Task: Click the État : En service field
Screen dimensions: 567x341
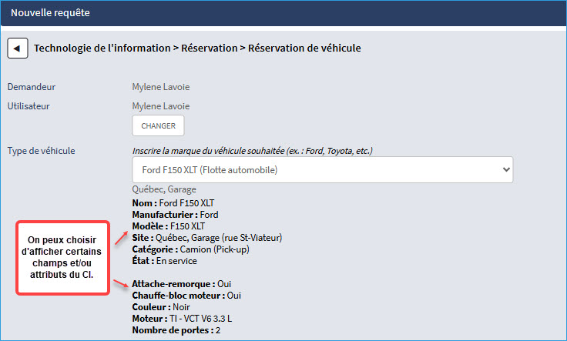Action: (166, 261)
